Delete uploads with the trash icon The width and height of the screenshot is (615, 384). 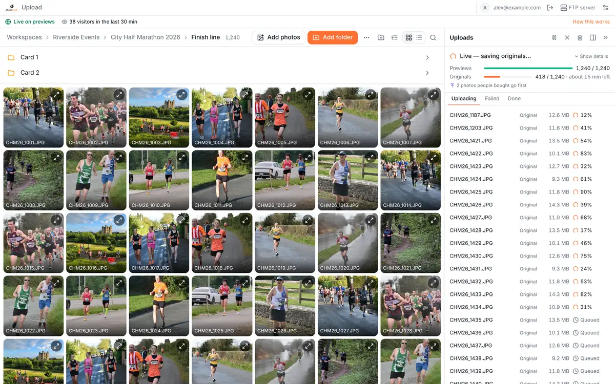pos(580,37)
